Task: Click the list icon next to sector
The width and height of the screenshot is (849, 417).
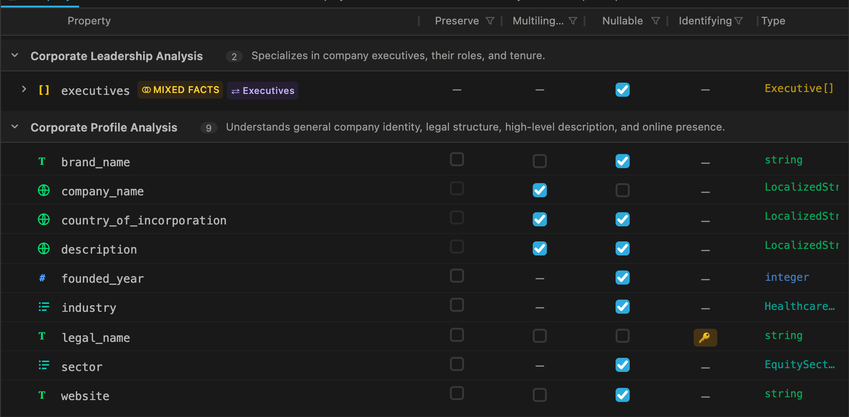Action: point(44,365)
